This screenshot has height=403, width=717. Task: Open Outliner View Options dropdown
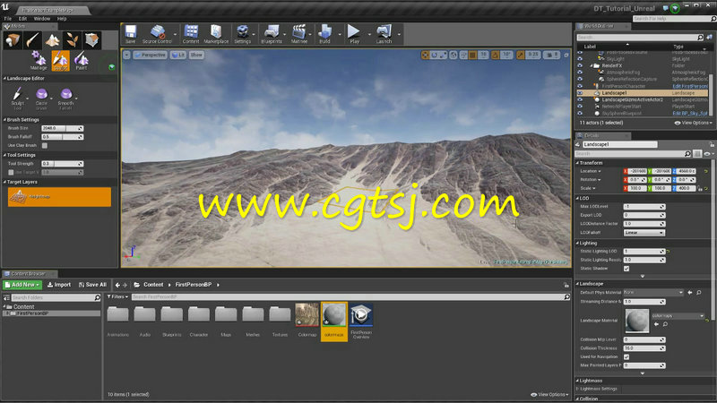tap(693, 123)
